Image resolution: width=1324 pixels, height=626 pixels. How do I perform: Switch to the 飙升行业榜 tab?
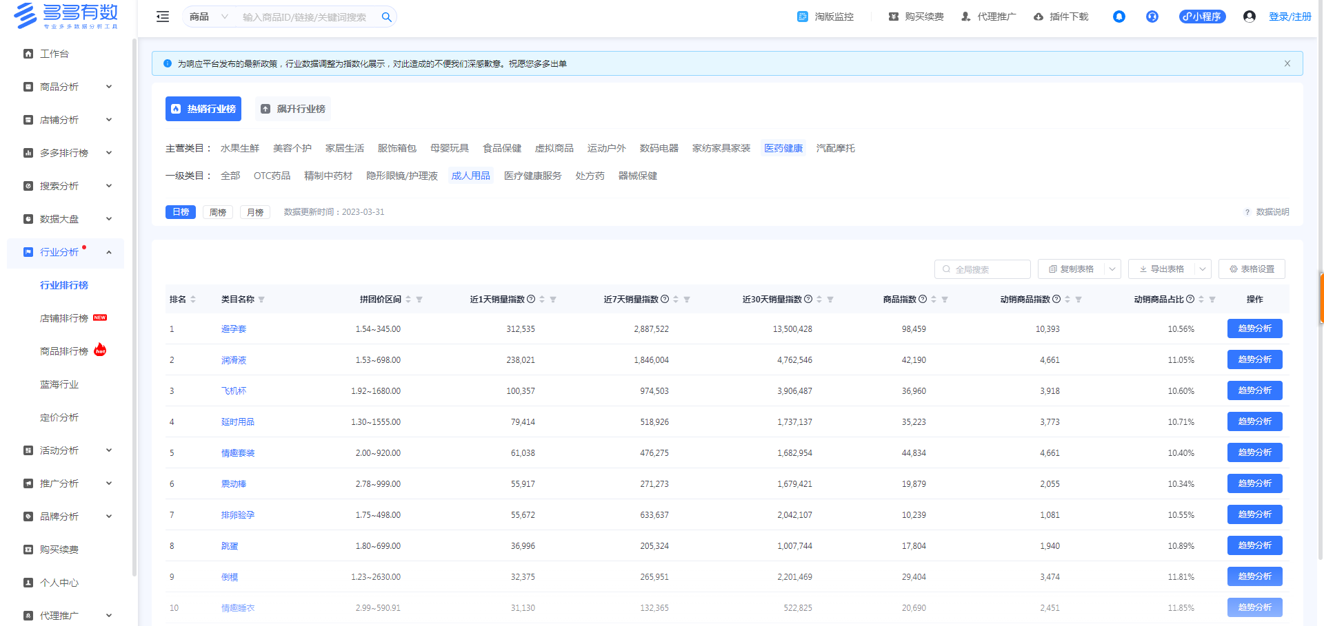(293, 109)
